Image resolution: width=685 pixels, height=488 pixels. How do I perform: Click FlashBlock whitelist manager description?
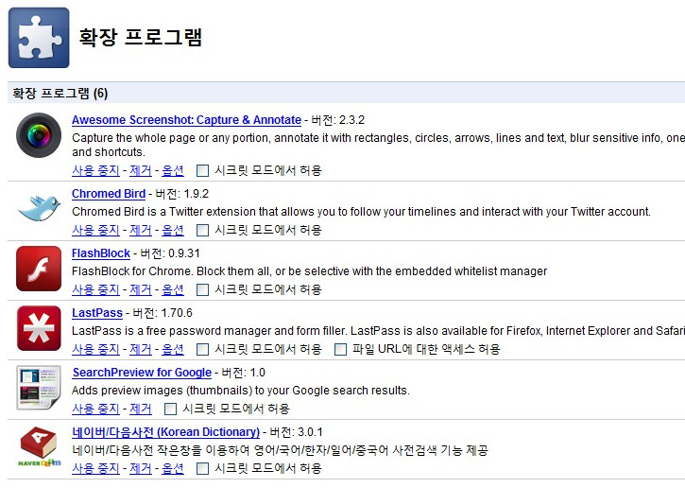[x=309, y=271]
